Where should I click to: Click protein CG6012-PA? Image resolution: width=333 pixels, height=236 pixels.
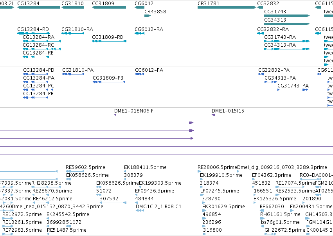[x=140, y=74]
